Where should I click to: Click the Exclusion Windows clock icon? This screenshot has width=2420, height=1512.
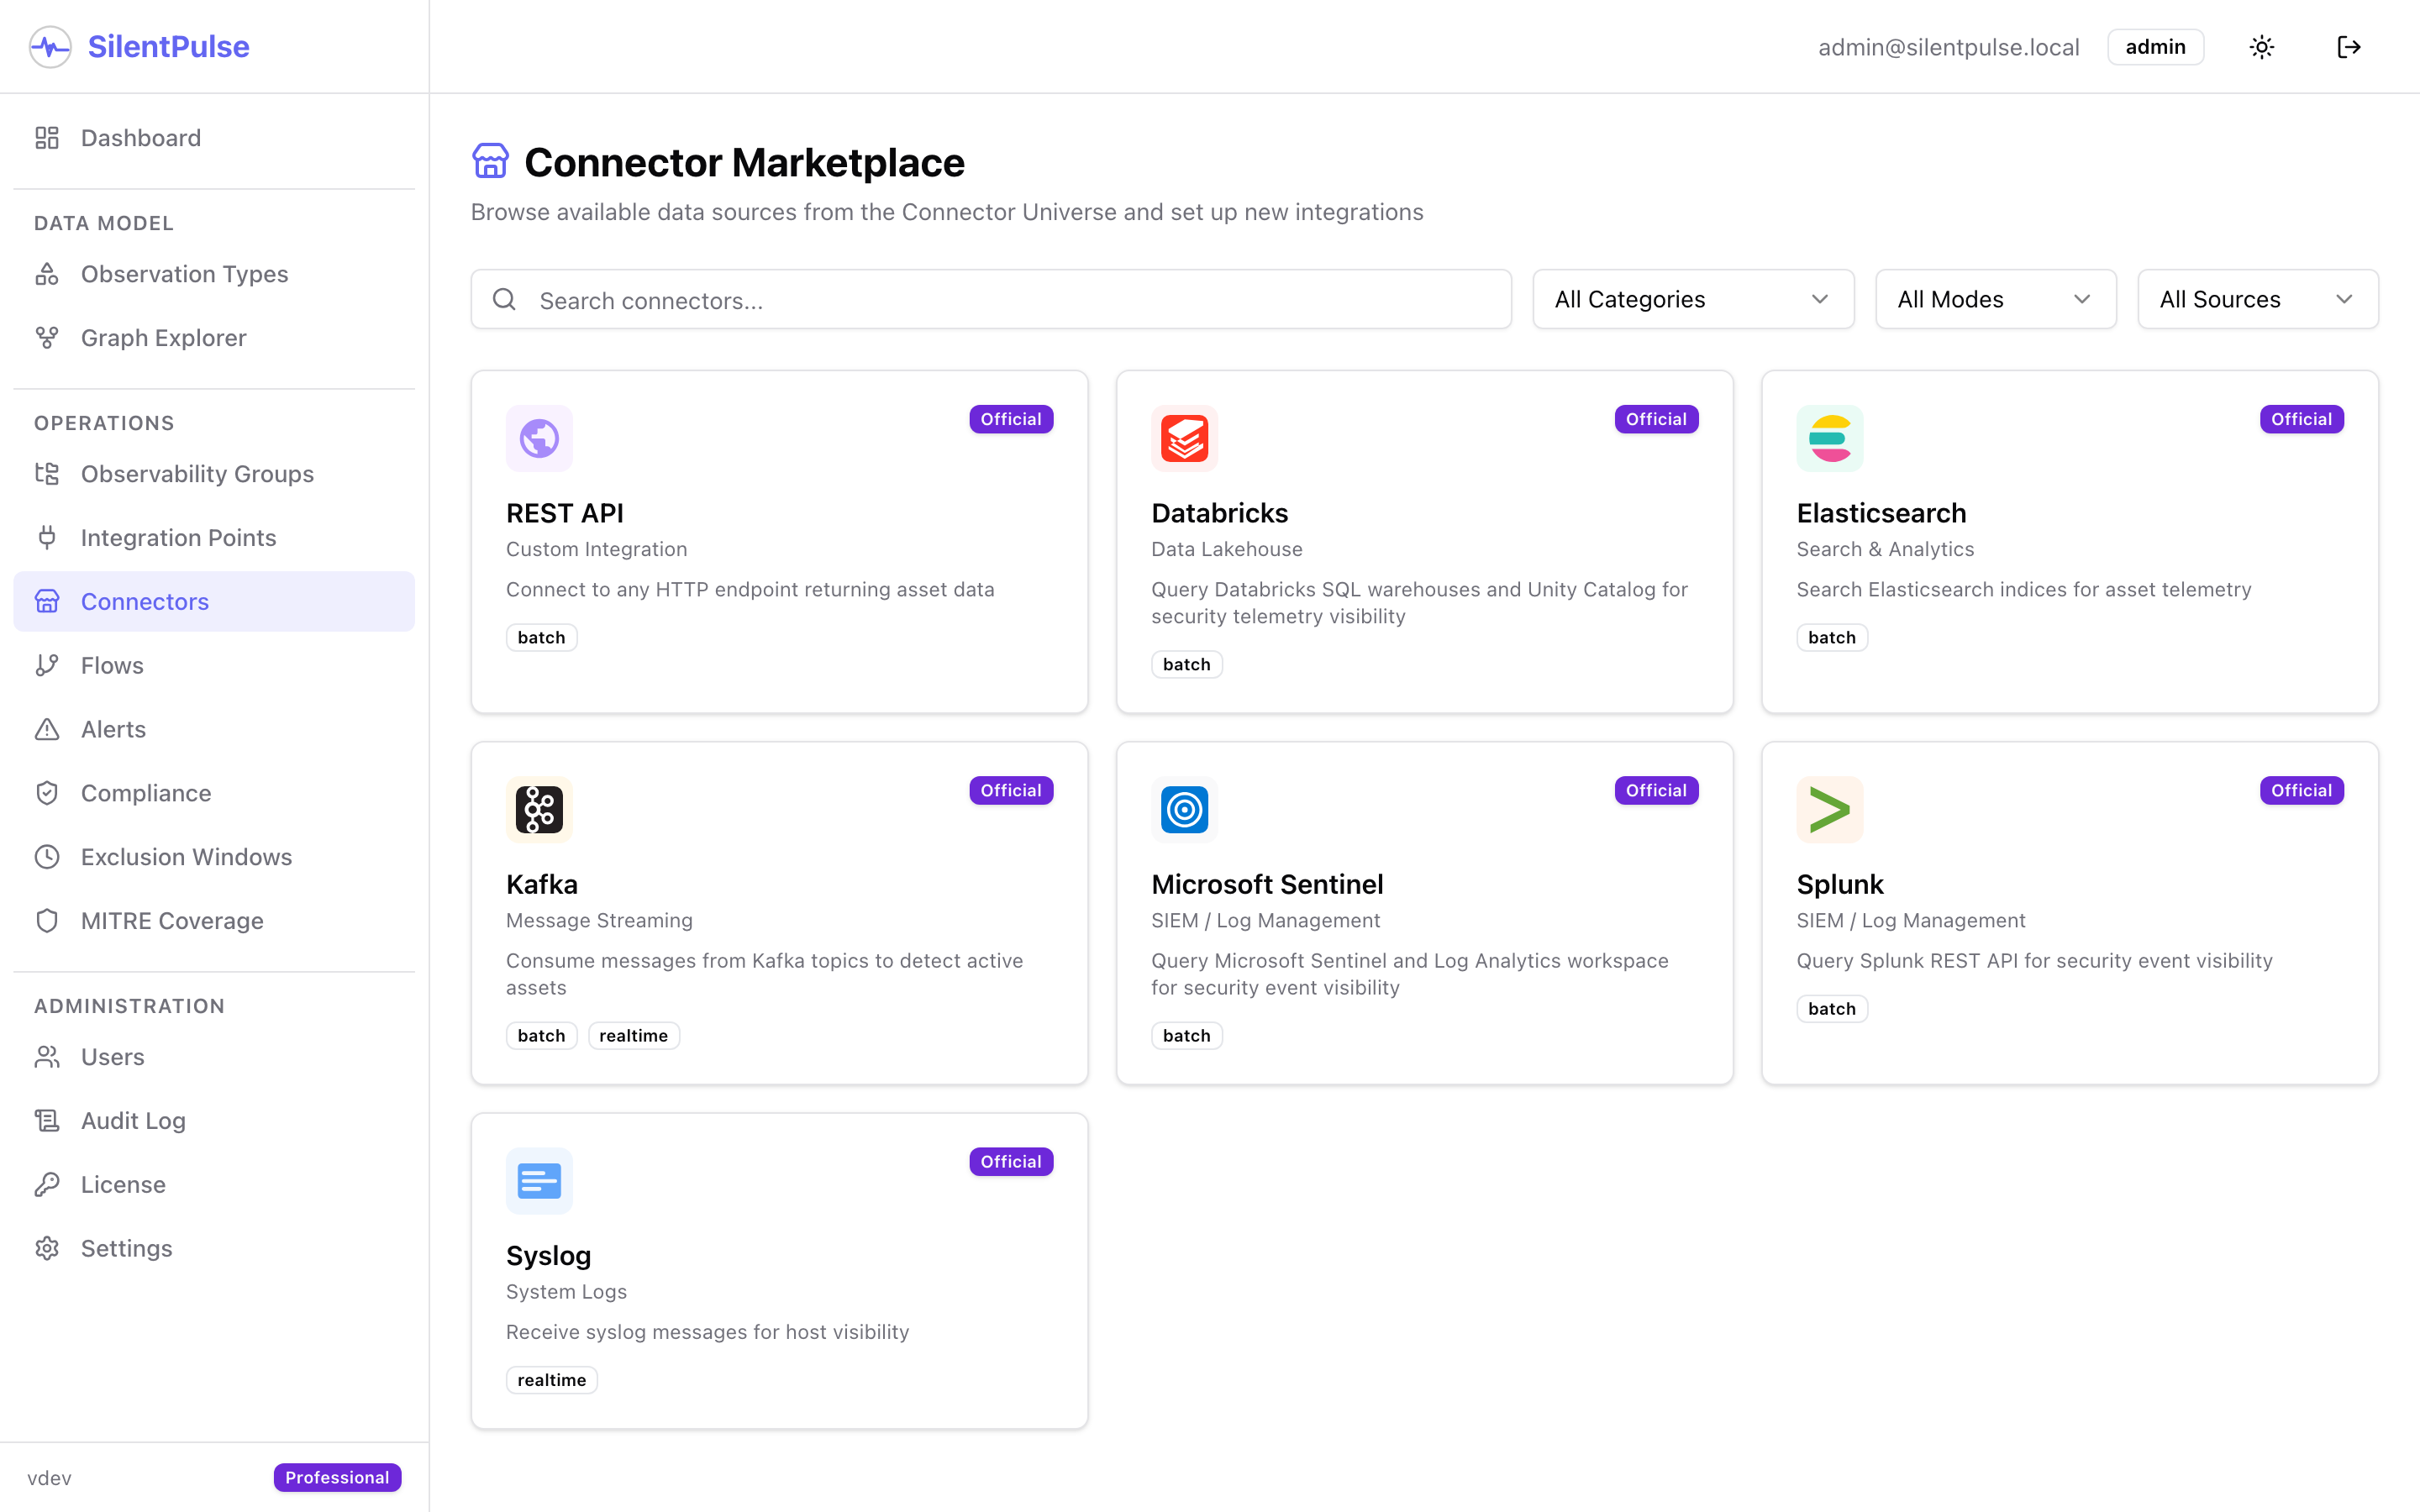tap(47, 857)
